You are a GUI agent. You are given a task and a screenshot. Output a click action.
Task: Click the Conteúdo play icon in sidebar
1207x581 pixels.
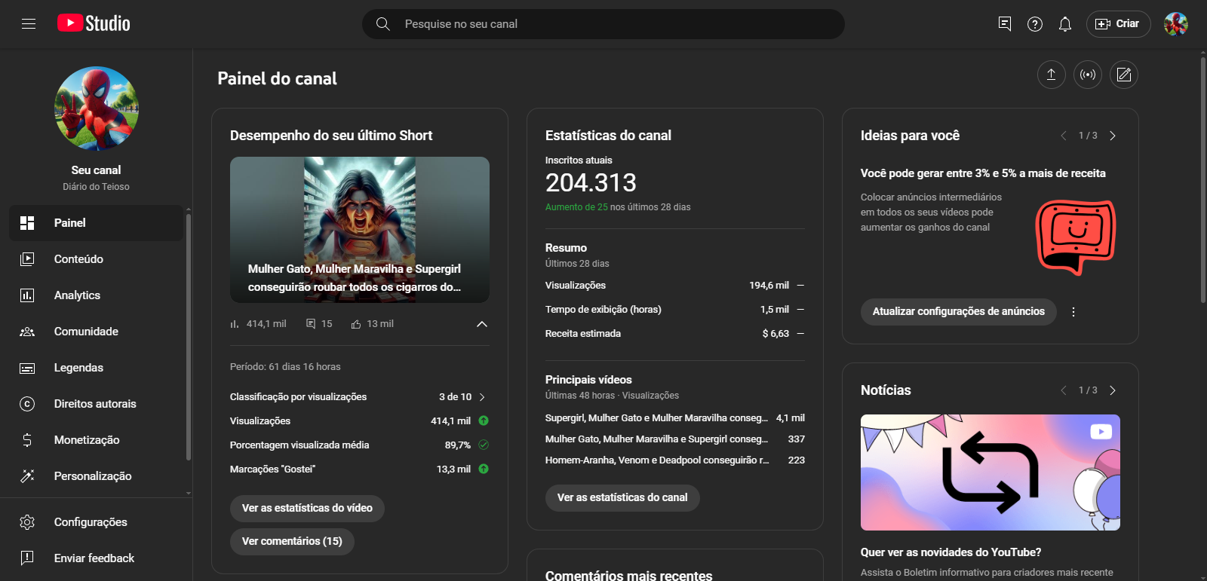pos(27,259)
